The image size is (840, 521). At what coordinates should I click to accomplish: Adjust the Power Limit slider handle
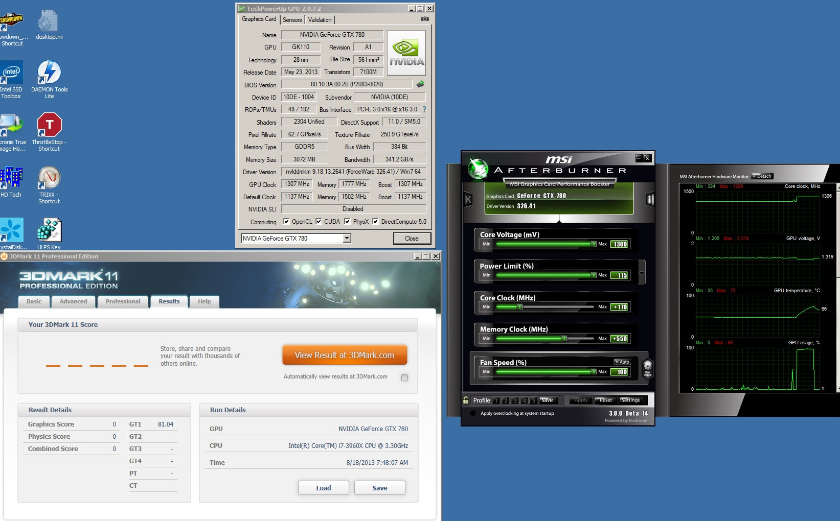[594, 275]
